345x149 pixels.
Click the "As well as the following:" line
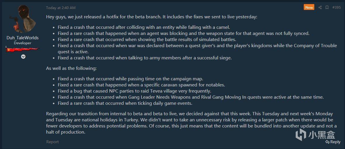tap(71, 68)
